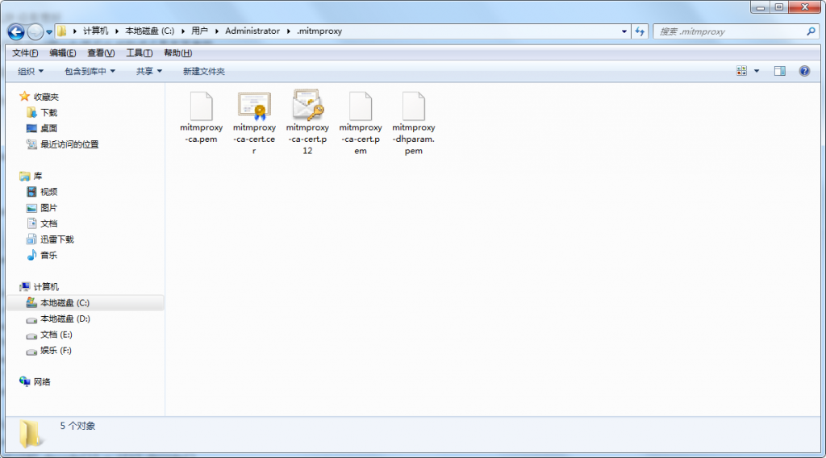
Task: Toggle the preview pane button
Action: coord(780,70)
